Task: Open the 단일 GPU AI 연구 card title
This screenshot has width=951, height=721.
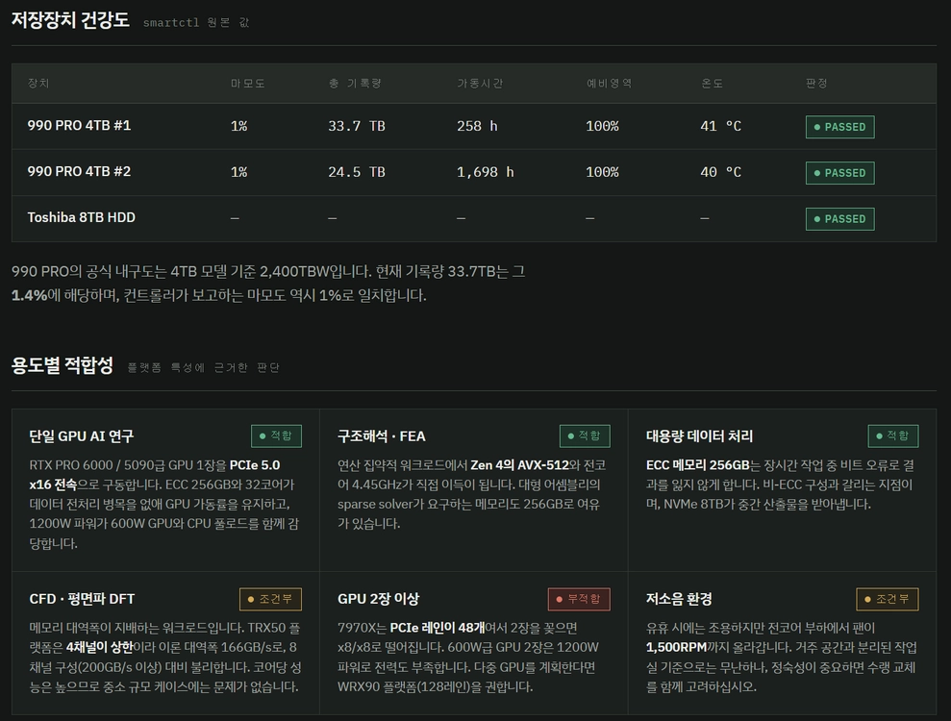Action: (82, 436)
